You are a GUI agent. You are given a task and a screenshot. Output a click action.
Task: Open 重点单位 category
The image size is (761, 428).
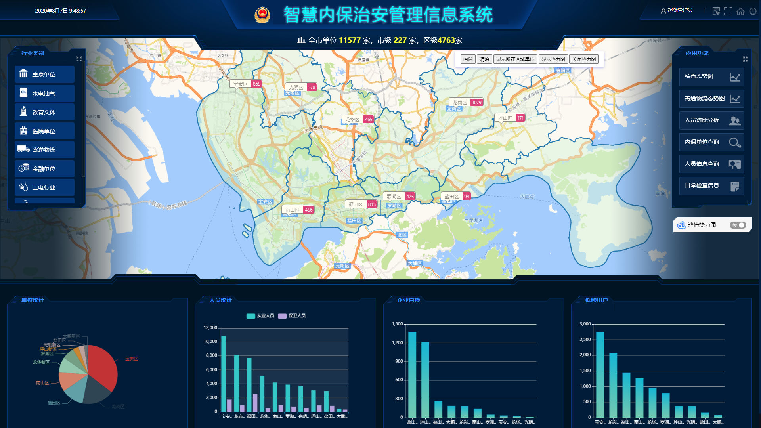pos(44,74)
